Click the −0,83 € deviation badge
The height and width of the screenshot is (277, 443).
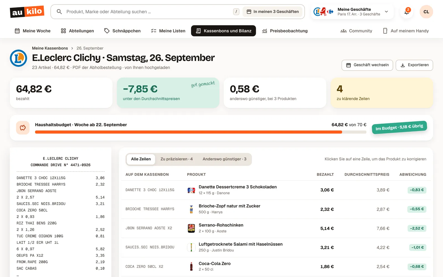417,190
